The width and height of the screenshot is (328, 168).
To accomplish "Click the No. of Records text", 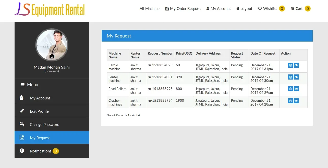I will tap(123, 115).
